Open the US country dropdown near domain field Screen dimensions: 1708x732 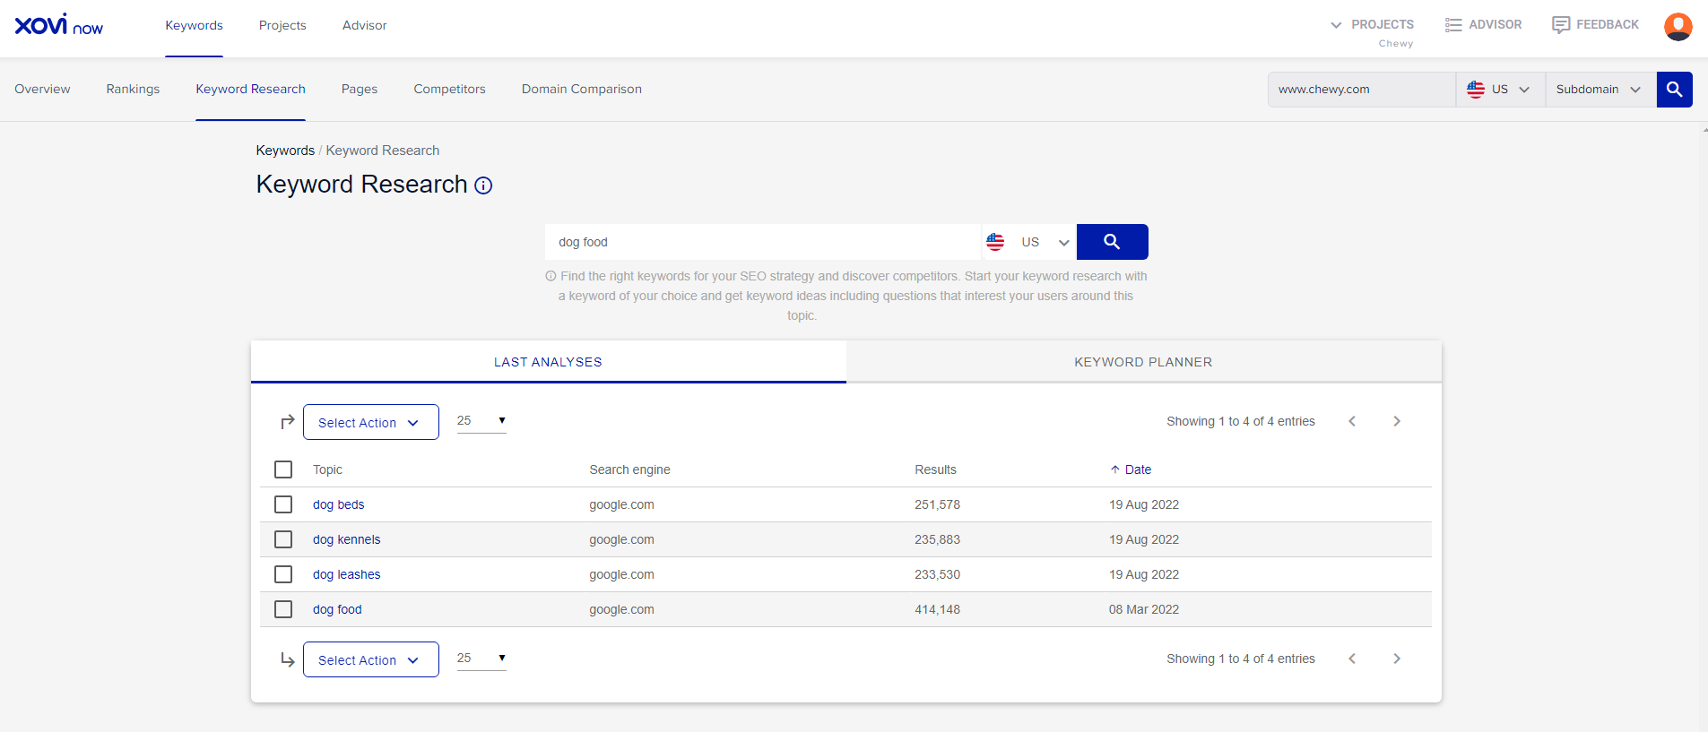point(1500,90)
